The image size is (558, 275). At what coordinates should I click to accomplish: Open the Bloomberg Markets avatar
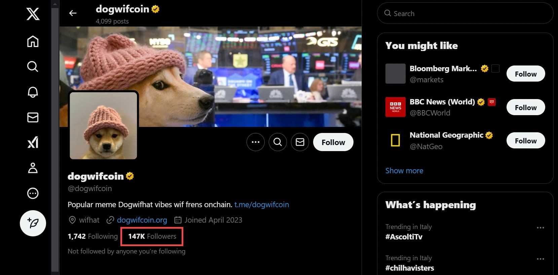[396, 74]
